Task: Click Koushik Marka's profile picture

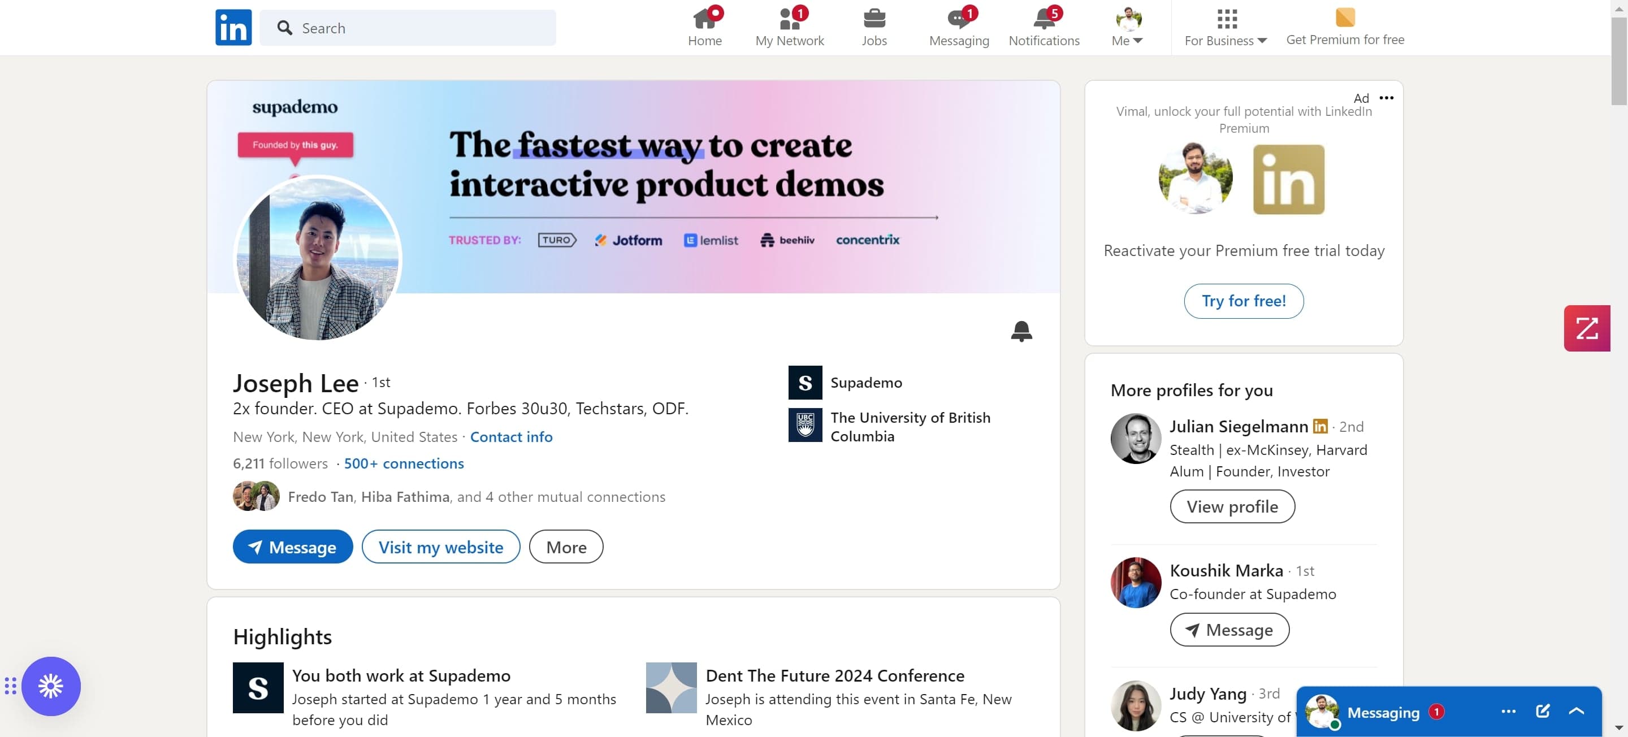Action: (x=1135, y=583)
